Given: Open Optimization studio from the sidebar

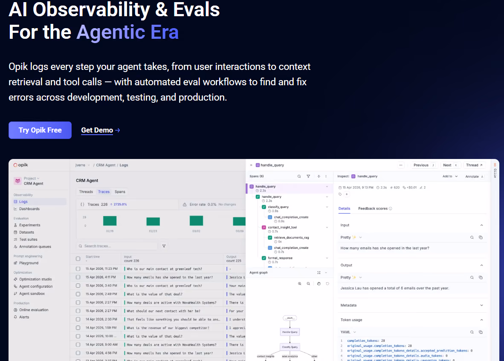Looking at the screenshot, I should (x=35, y=280).
